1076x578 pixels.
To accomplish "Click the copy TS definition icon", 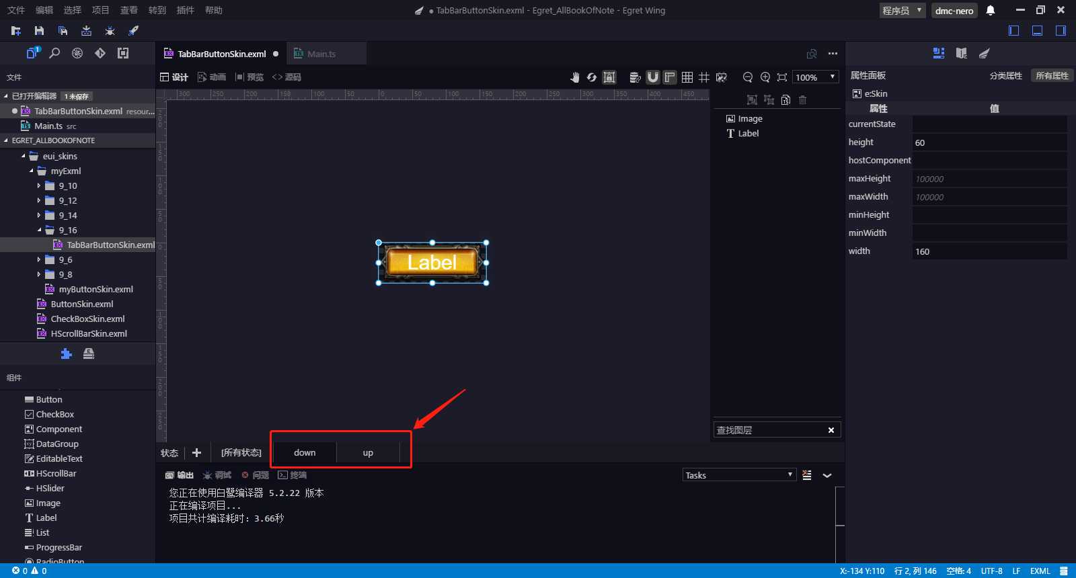I will tap(786, 100).
